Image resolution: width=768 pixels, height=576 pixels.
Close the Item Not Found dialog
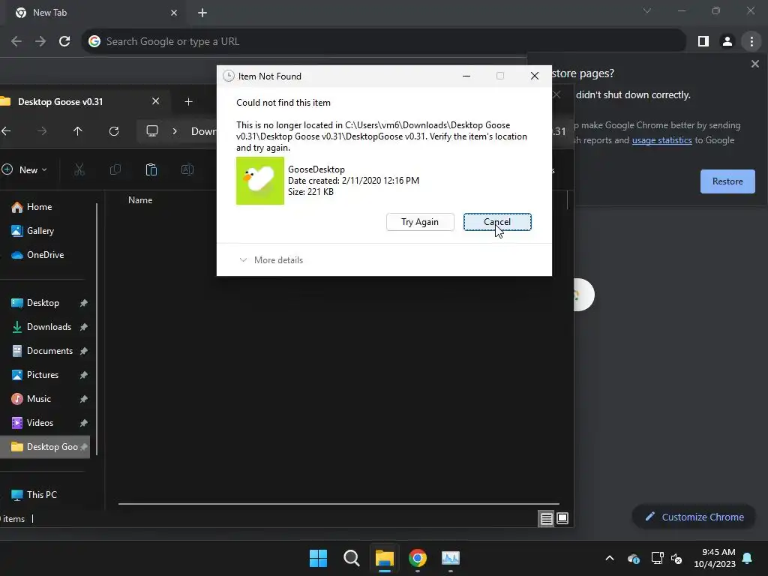click(534, 76)
